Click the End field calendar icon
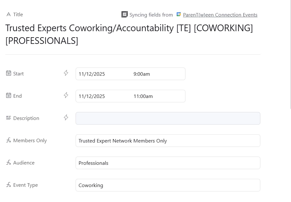 (9, 95)
